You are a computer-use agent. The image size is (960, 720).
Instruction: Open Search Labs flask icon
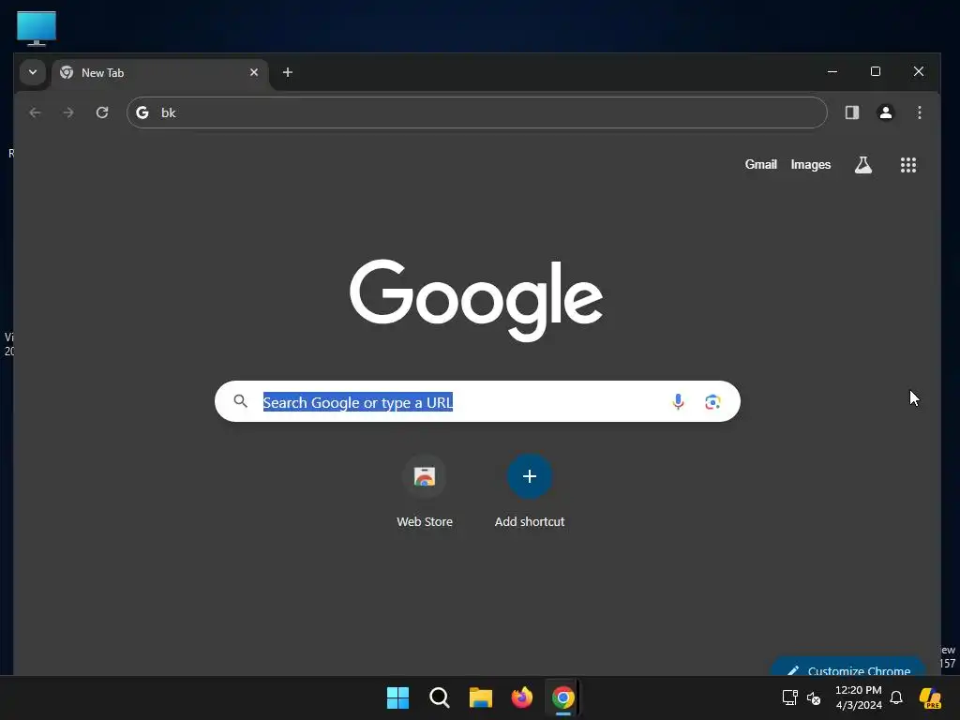click(x=863, y=165)
